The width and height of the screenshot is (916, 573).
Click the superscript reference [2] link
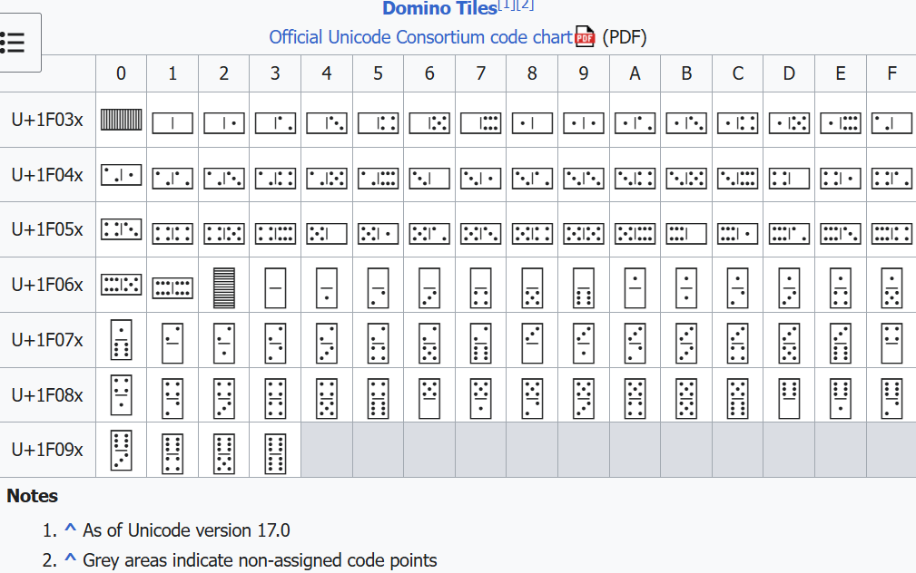click(525, 5)
